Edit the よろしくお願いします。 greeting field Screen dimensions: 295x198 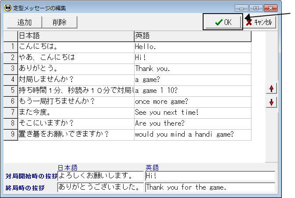pos(101,176)
